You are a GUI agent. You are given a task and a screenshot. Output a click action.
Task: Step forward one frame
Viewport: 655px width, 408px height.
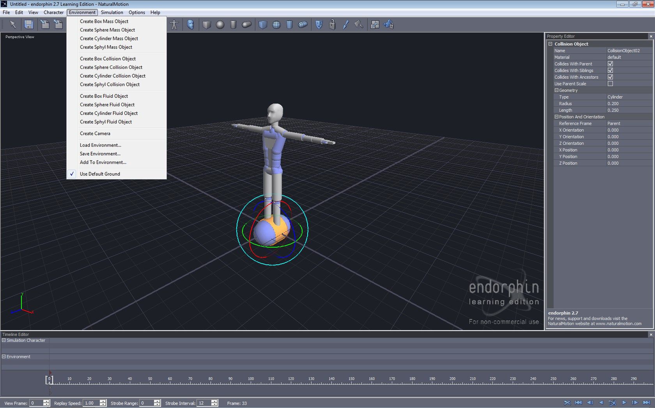[x=635, y=403]
